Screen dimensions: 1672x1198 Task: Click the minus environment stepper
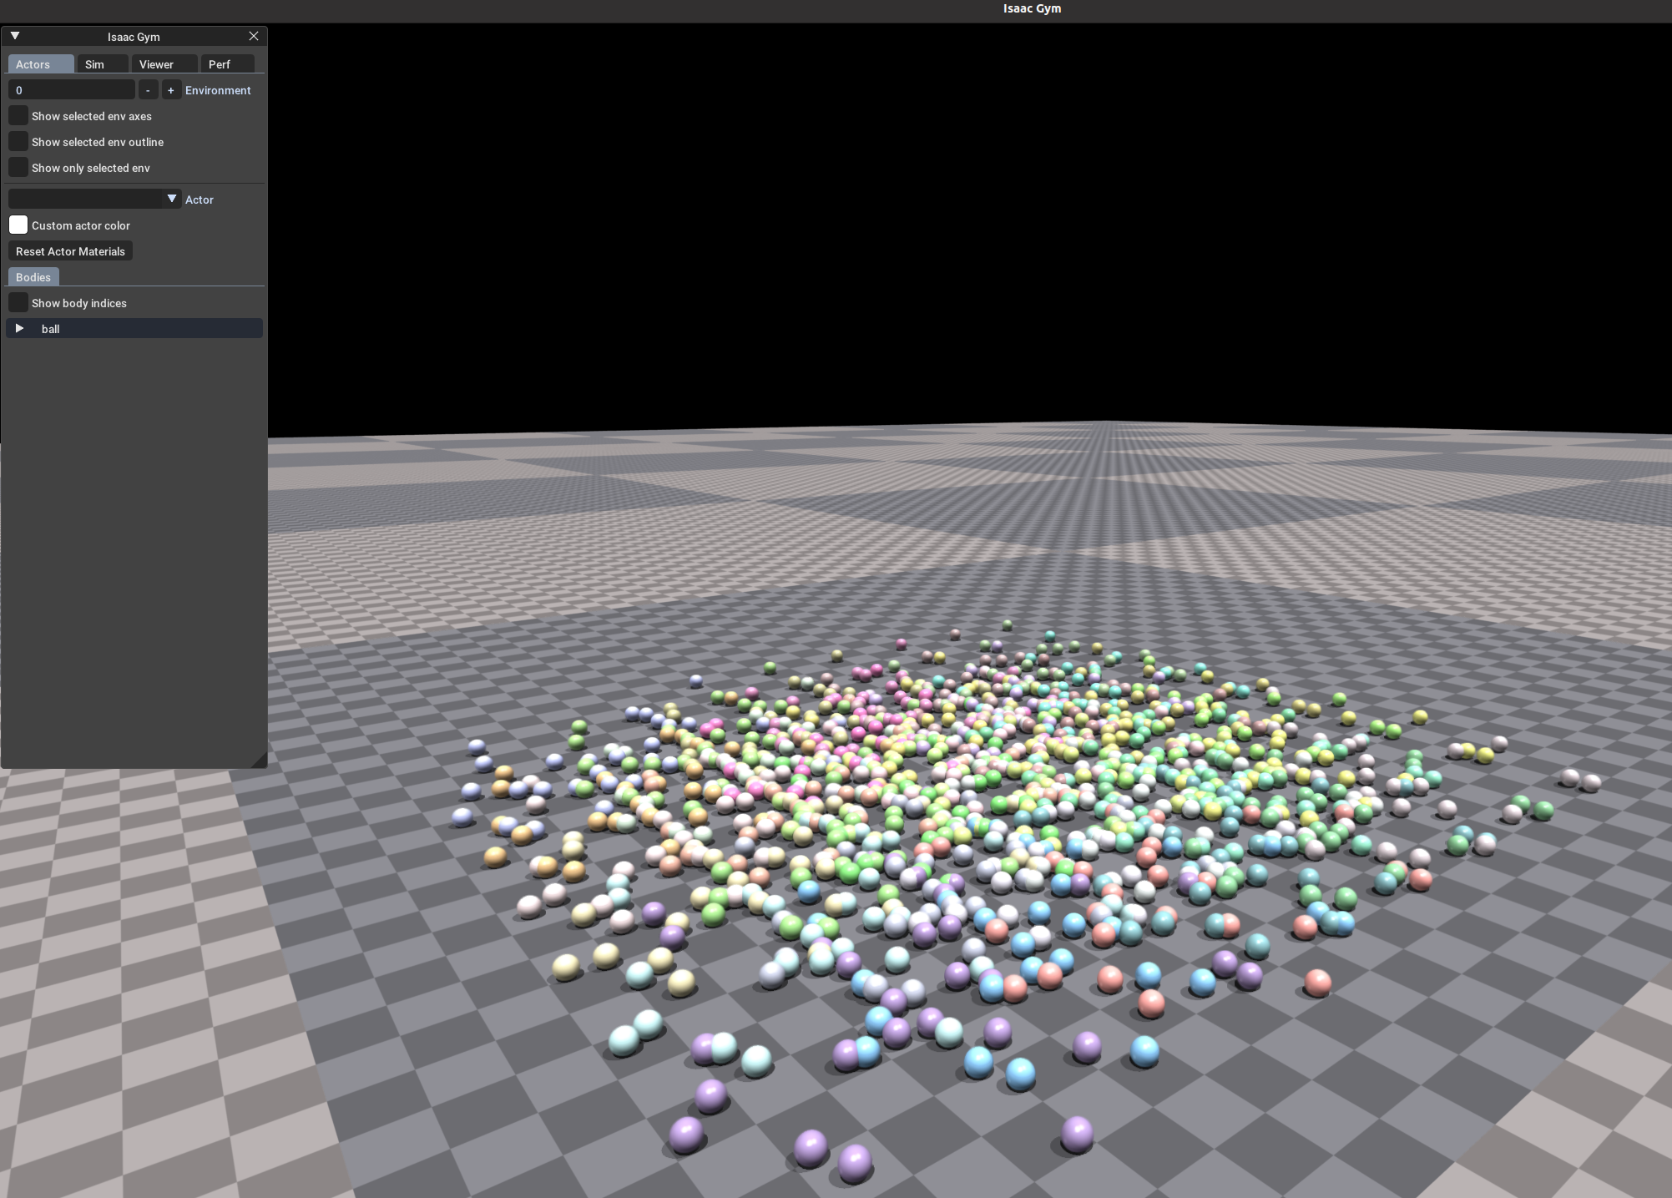148,90
